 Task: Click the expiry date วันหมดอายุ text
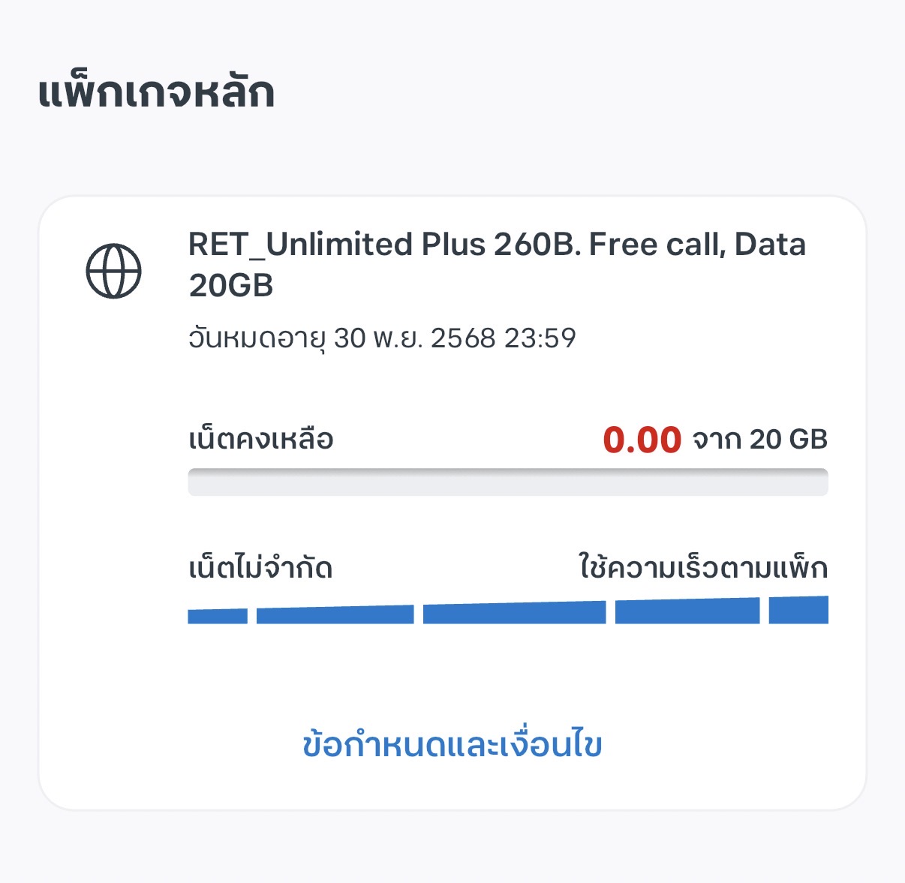coord(257,338)
